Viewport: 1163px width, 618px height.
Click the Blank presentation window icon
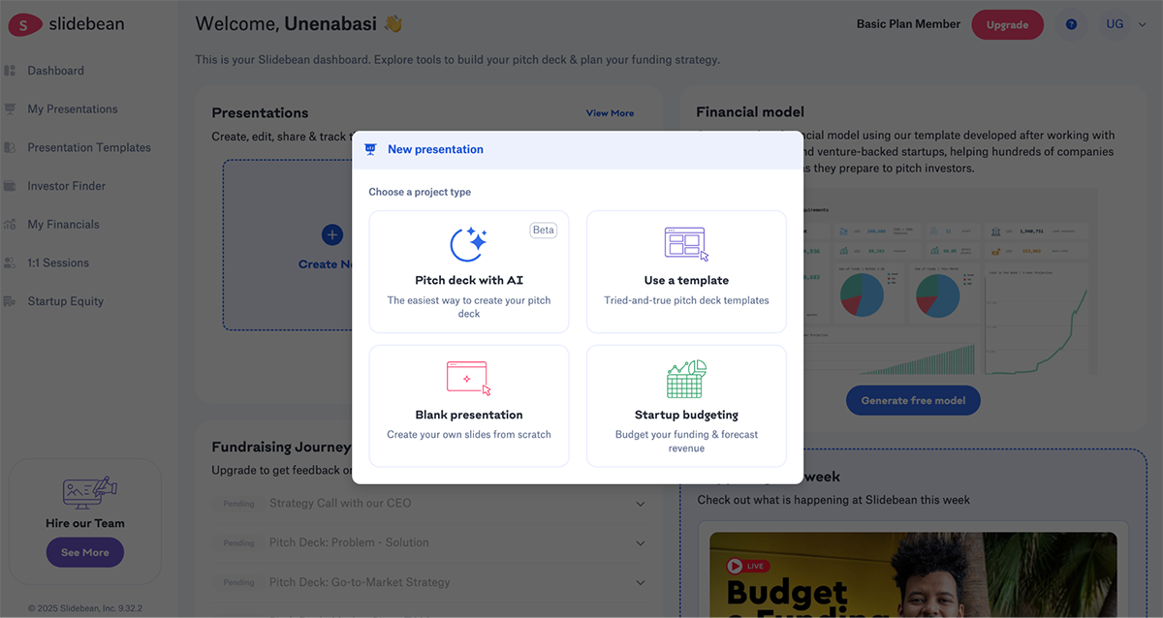(x=468, y=378)
